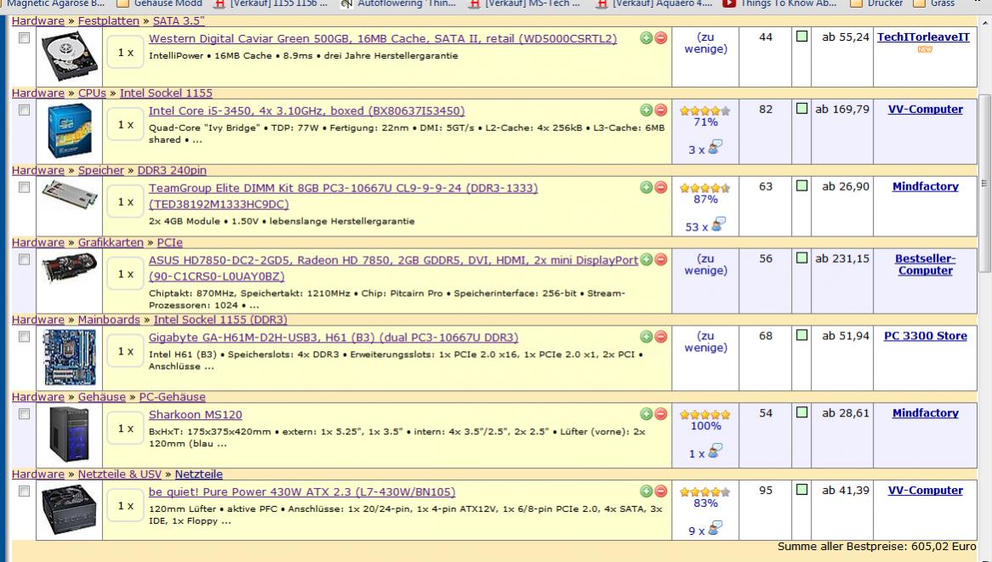The width and height of the screenshot is (992, 562).
Task: Go to the SATA 3.5" category breadcrumb
Action: [x=179, y=21]
